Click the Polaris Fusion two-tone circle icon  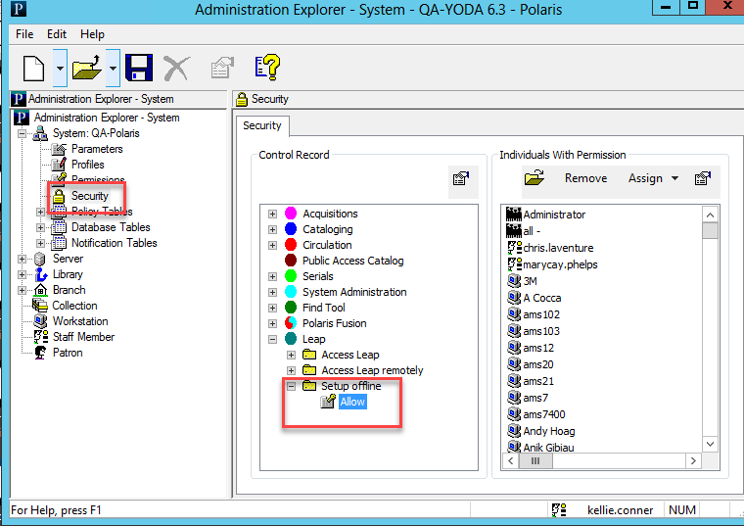pos(291,323)
